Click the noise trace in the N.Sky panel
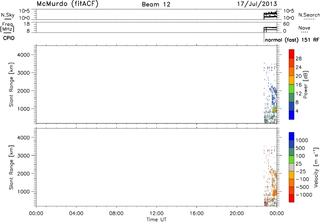This screenshot has height=222, width=320. pyautogui.click(x=270, y=14)
